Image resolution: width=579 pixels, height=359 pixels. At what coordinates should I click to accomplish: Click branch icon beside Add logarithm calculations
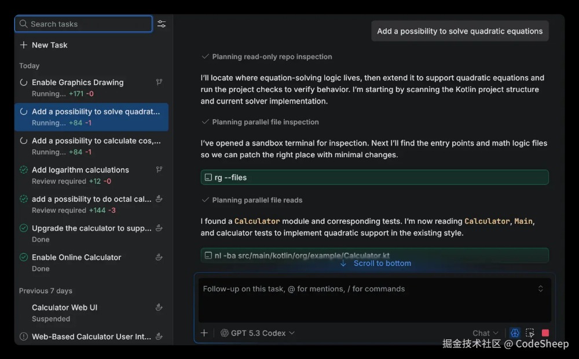pyautogui.click(x=159, y=169)
